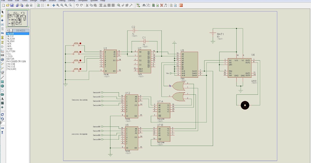Click the rotation angle input field

[2, 123]
